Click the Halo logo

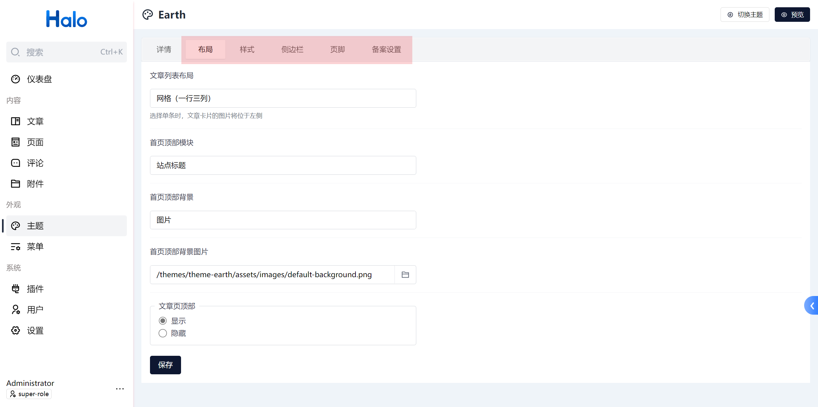[66, 19]
